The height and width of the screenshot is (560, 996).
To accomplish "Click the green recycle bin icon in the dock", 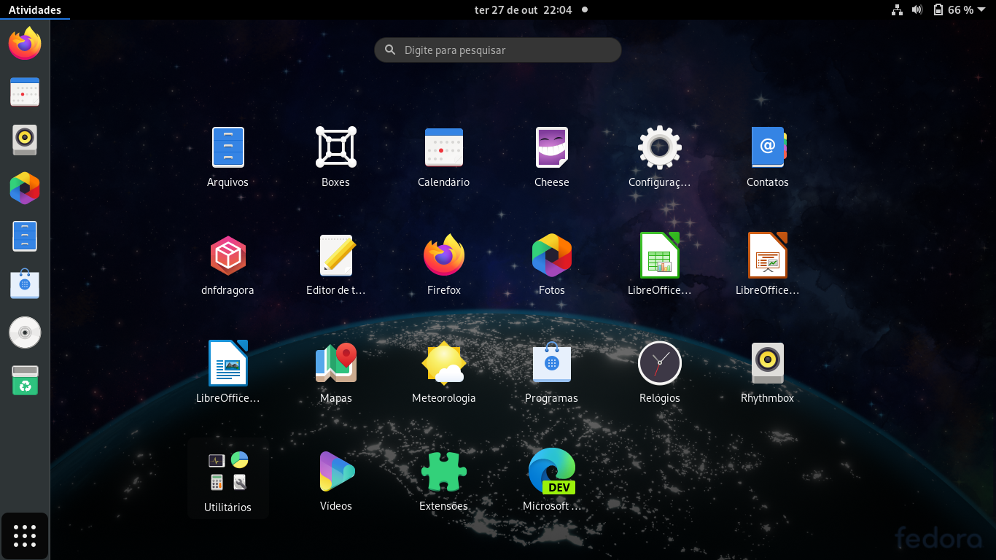I will point(25,381).
